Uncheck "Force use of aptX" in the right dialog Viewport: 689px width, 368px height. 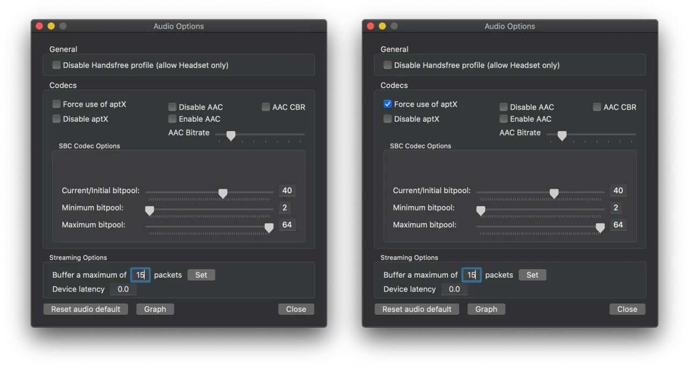coord(387,104)
